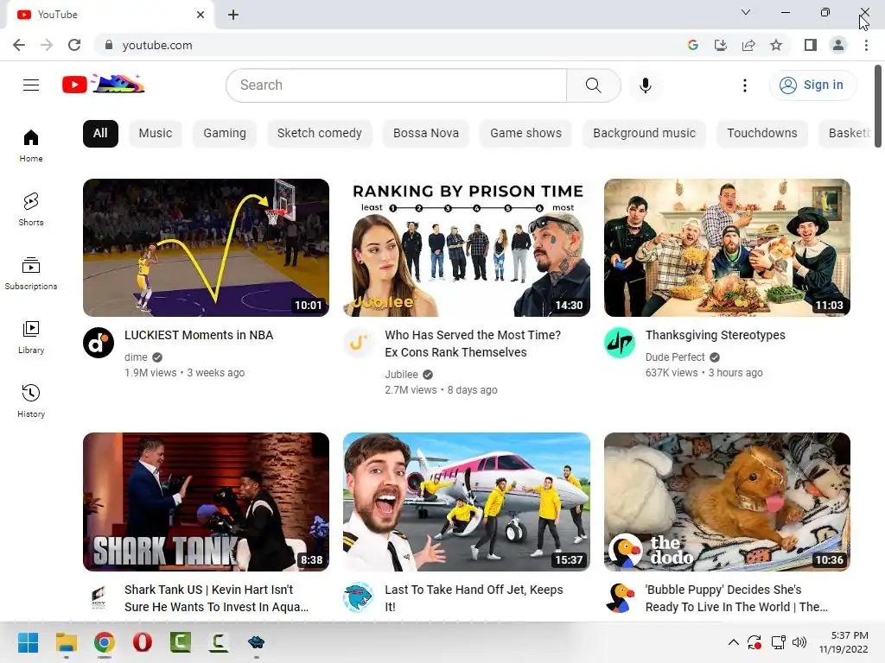Share this page icon
This screenshot has height=663, width=885.
[x=748, y=45]
